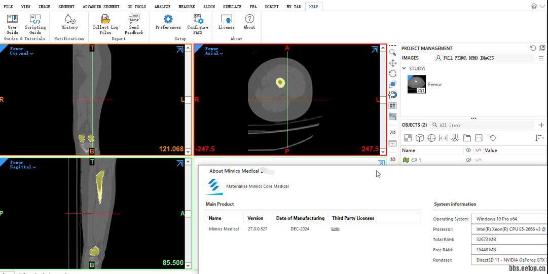Collapse the STUDY section

click(404, 68)
